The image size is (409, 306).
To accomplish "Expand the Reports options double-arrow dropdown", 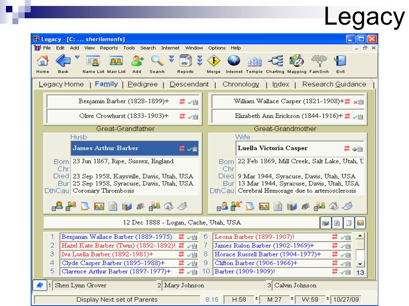I will [200, 60].
